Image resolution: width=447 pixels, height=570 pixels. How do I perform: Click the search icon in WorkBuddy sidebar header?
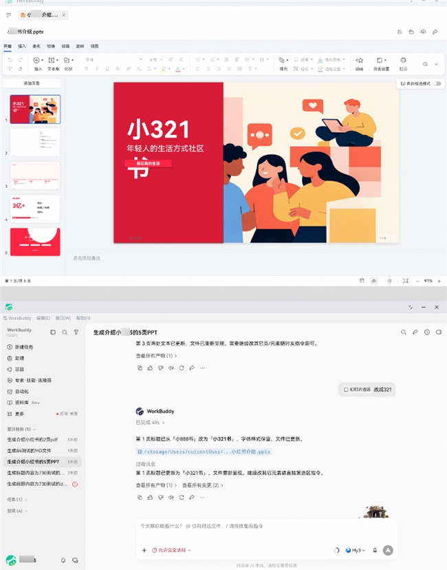[x=65, y=332]
